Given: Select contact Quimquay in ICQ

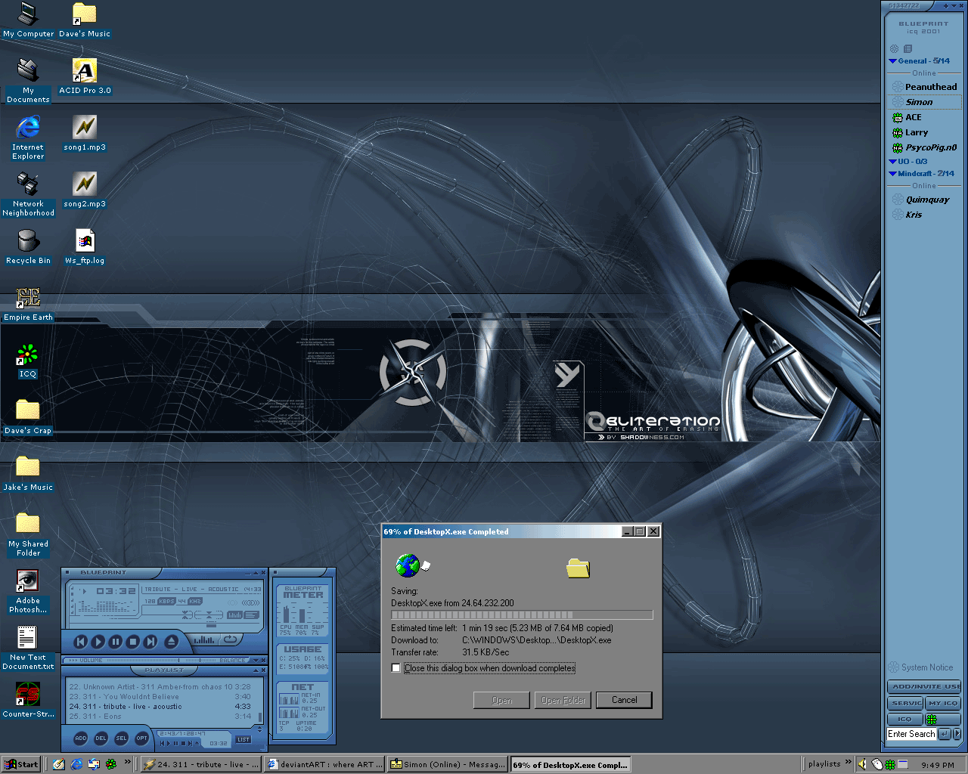Looking at the screenshot, I should pos(924,200).
